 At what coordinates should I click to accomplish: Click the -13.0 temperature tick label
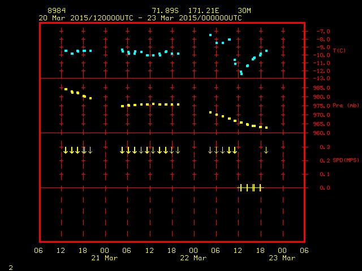[x=322, y=78]
